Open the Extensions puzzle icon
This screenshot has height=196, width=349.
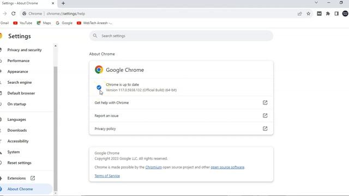328,14
